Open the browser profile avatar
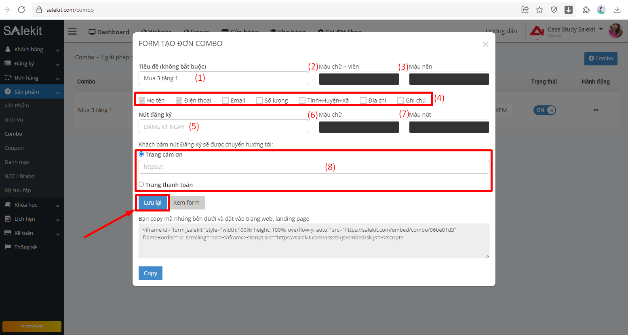Screen dimensions: 628x335 pyautogui.click(x=601, y=10)
